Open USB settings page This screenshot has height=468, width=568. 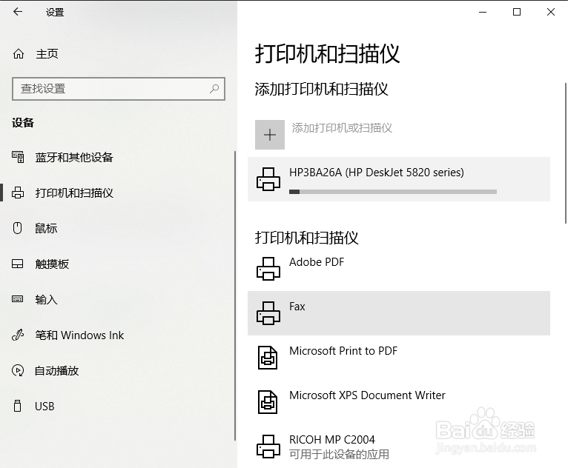44,406
